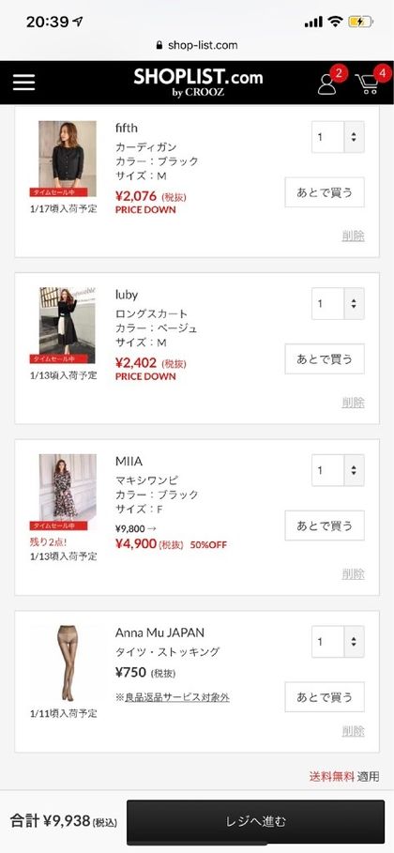Click あとで買う for the fifth cardigan
This screenshot has width=394, height=853.
pos(325,192)
